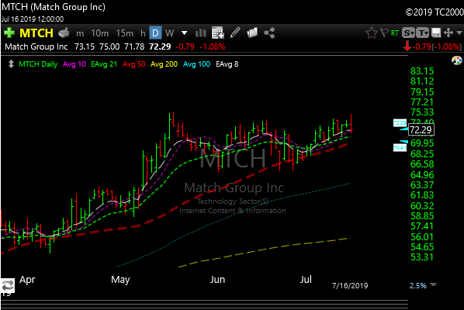
Task: Click the Avg 10 indicator label
Action: (74, 64)
